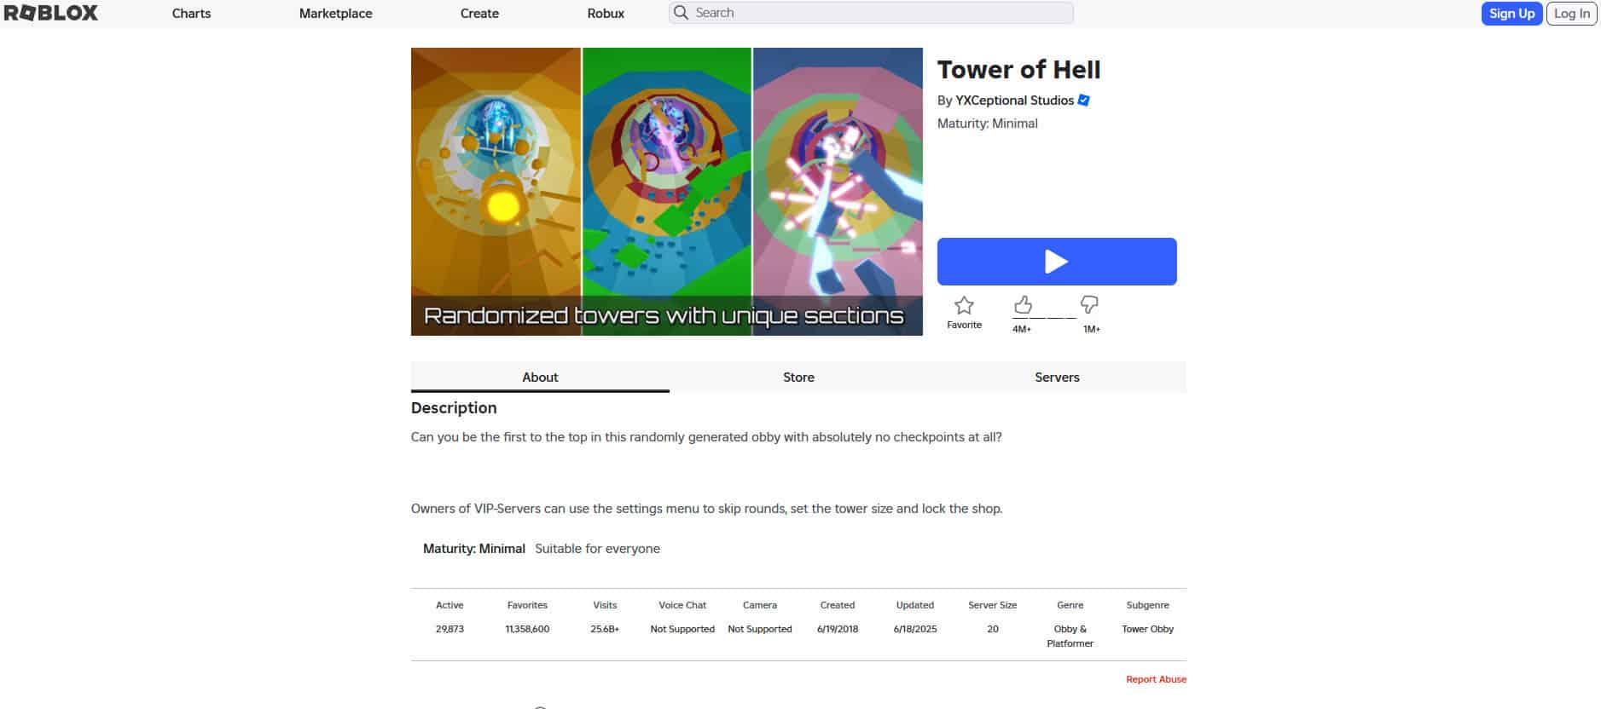Click the Sign Up button
Screen dimensions: 1601x709
click(1511, 14)
